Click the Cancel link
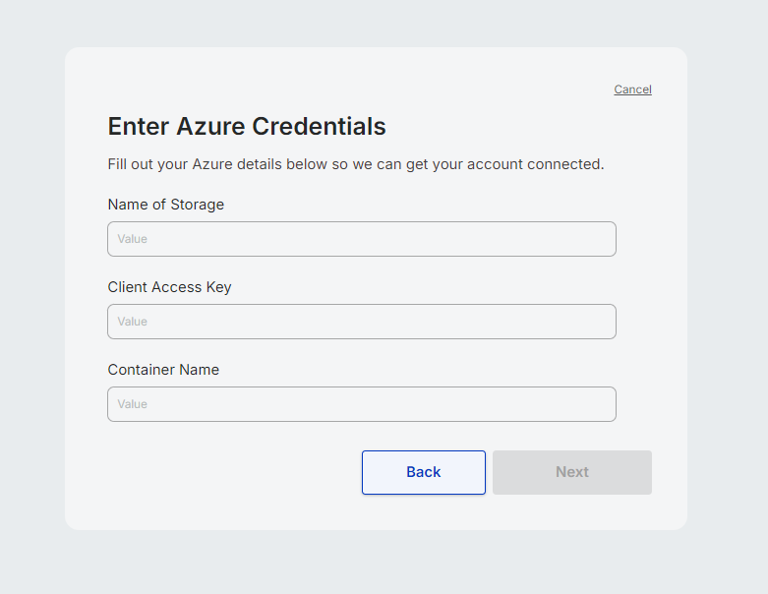768x594 pixels. coord(632,89)
